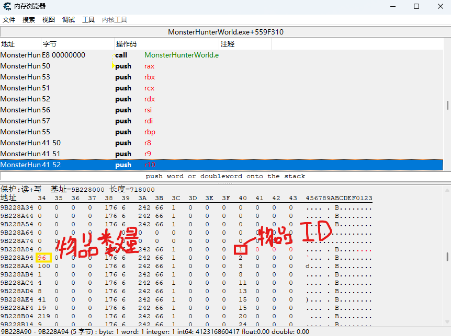Click the Cheat Engine icon in title bar
Image resolution: width=451 pixels, height=336 pixels.
tap(7, 6)
